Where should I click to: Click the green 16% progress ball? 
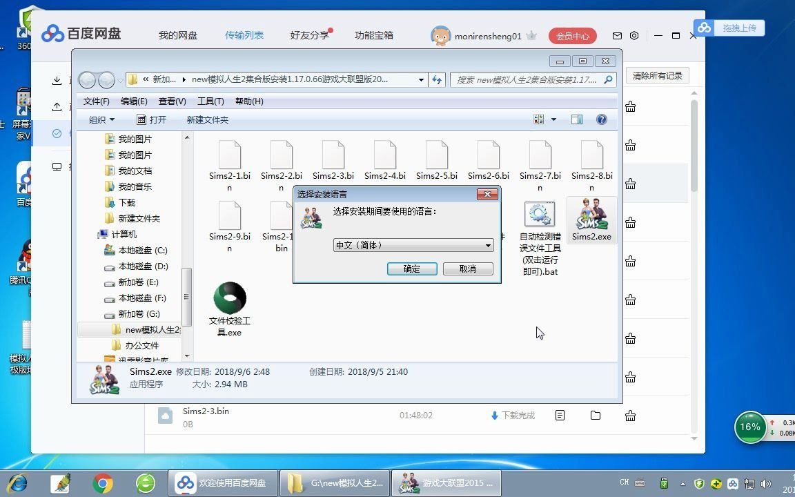pyautogui.click(x=750, y=427)
